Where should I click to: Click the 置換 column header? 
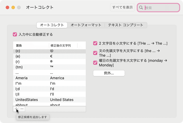point(31,45)
